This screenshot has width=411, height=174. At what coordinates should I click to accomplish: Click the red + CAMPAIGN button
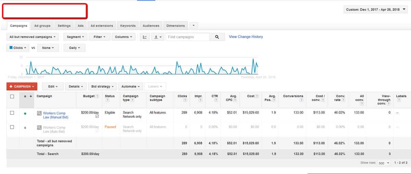pyautogui.click(x=22, y=87)
